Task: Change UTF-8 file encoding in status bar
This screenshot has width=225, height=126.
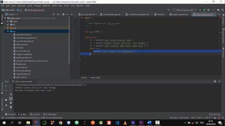Action: click(208, 118)
